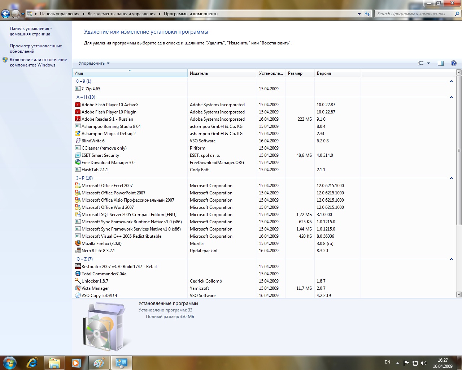Click the Ashampoo Burning Studio 8.04 icon
Image resolution: width=462 pixels, height=370 pixels.
click(78, 126)
